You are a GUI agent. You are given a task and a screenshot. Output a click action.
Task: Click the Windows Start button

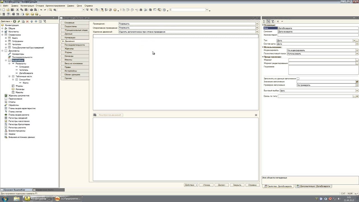5,199
